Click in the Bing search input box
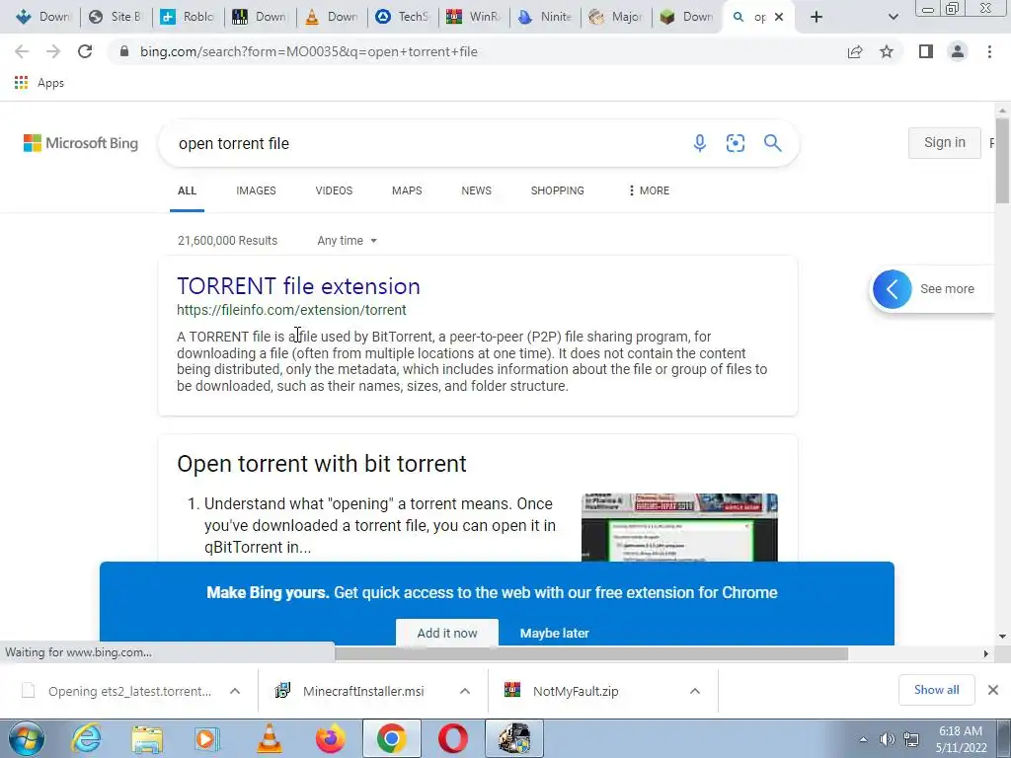Image resolution: width=1011 pixels, height=758 pixels. (426, 143)
